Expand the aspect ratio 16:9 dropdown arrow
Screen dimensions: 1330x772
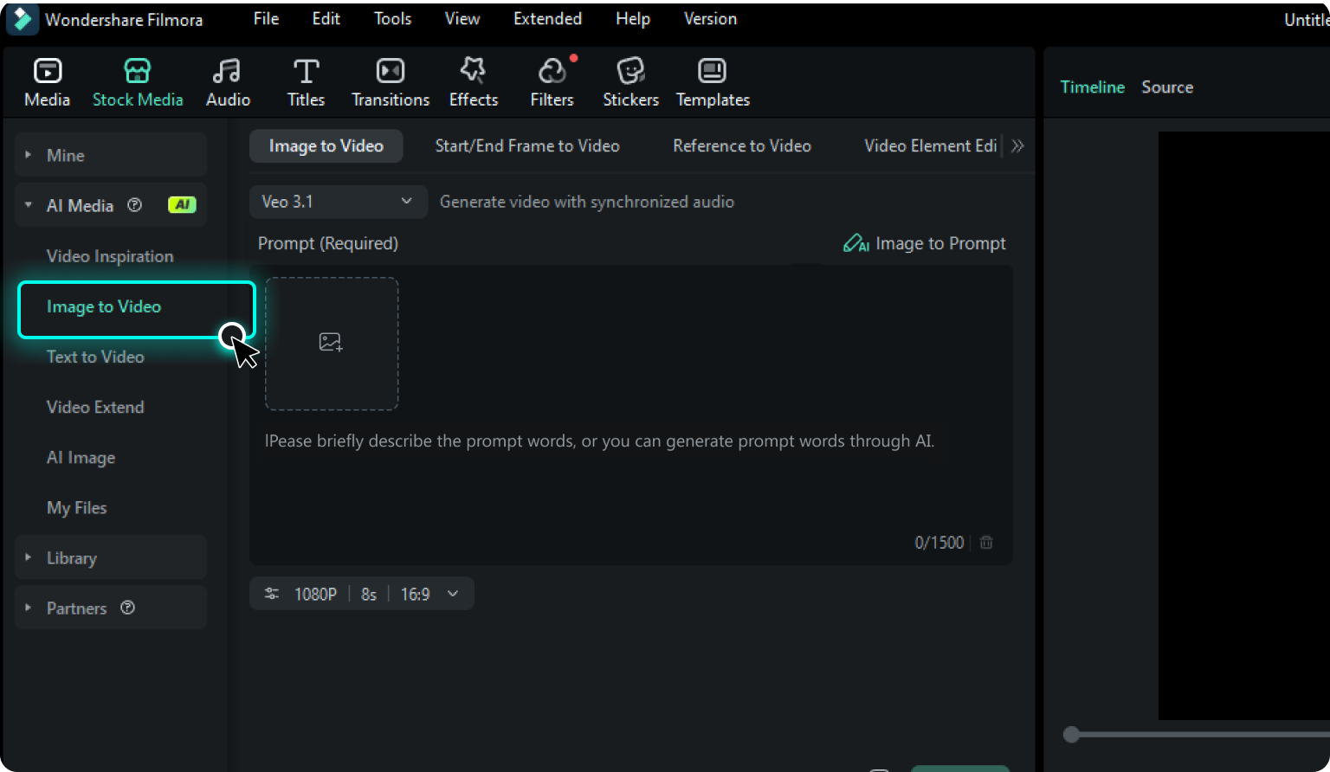[x=453, y=594]
